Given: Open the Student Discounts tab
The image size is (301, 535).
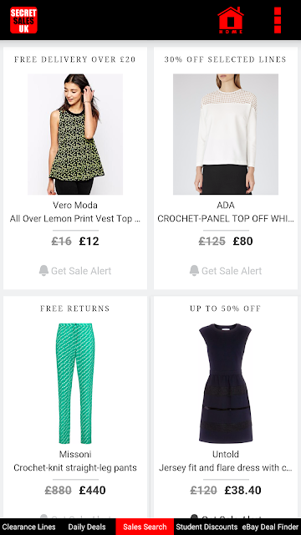Looking at the screenshot, I should click(x=207, y=527).
